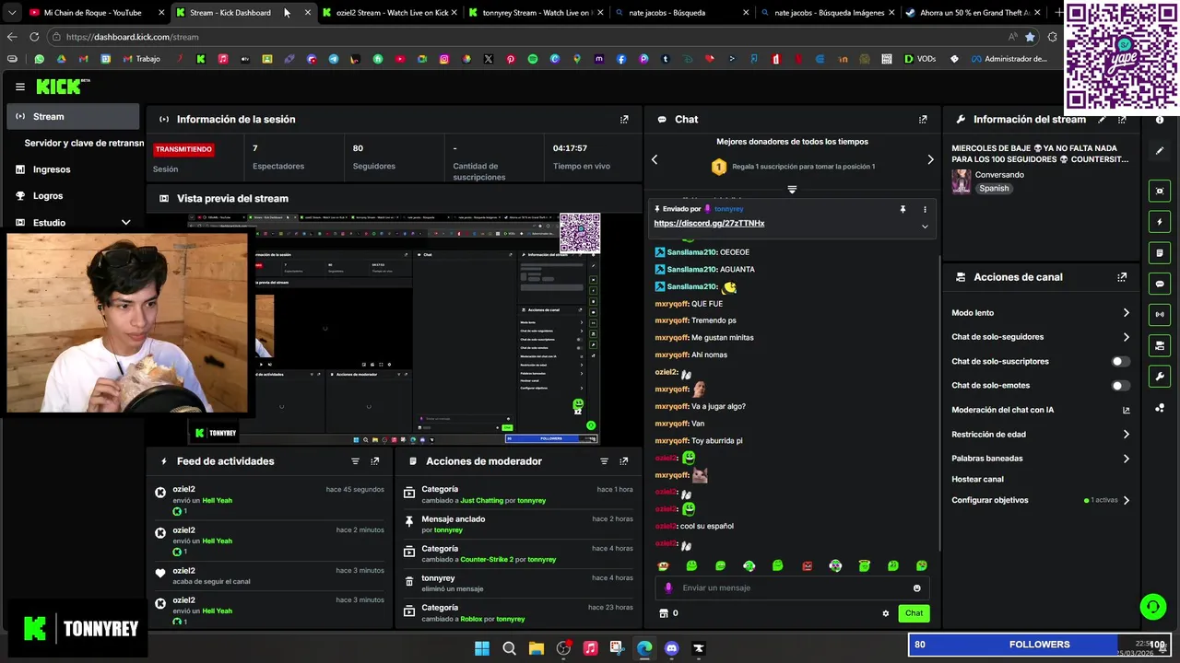Open the Ingresos sidebar section
Viewport: 1180px width, 663px height.
(x=52, y=169)
